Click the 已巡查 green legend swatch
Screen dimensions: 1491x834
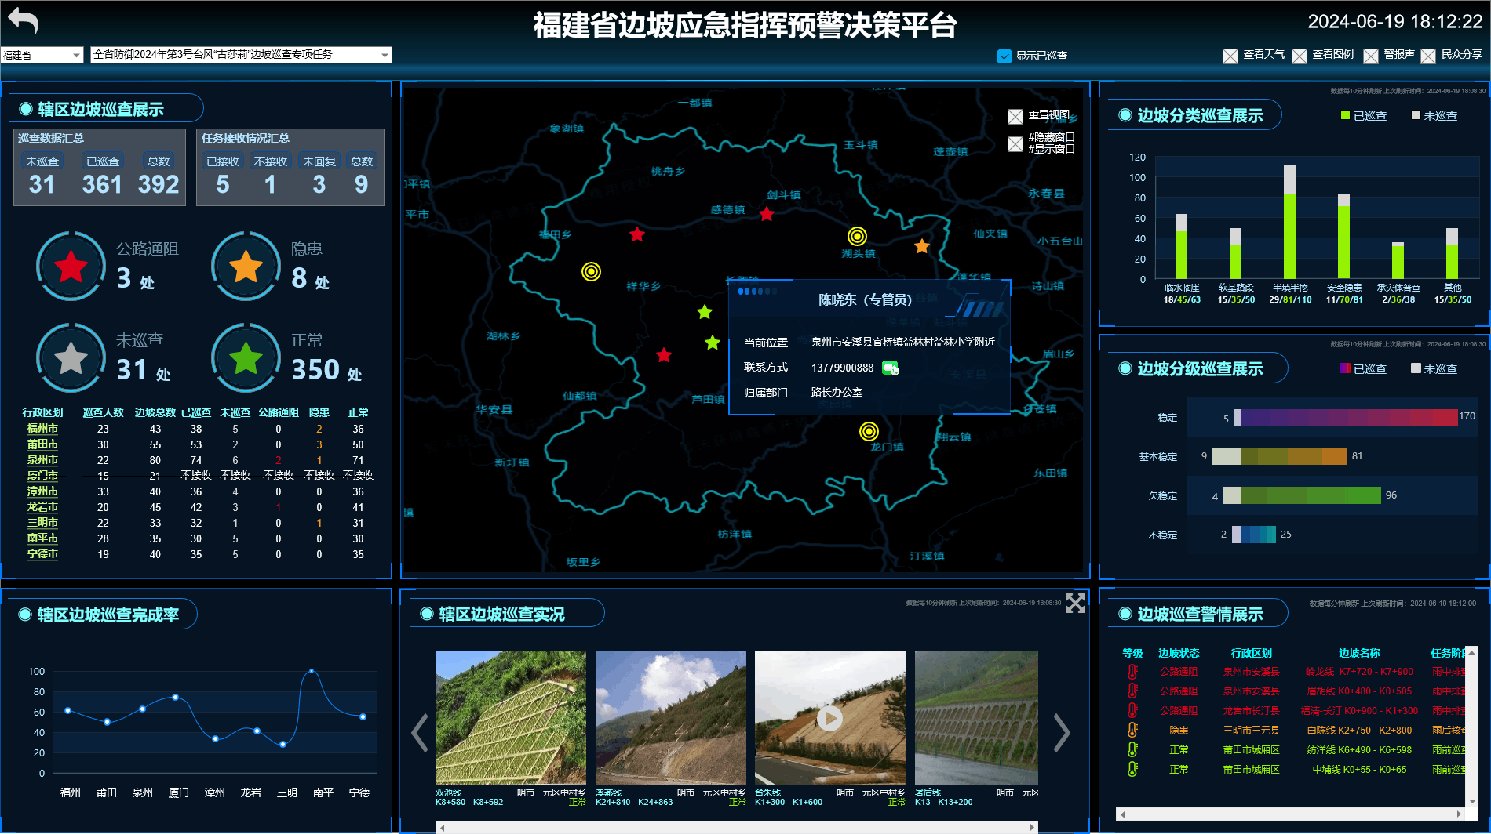(x=1345, y=115)
